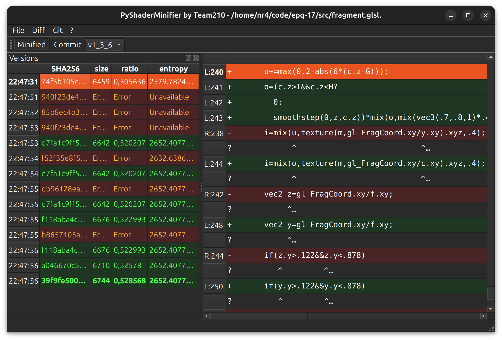502x340 pixels.
Task: Sort by the size column header
Action: (101, 69)
